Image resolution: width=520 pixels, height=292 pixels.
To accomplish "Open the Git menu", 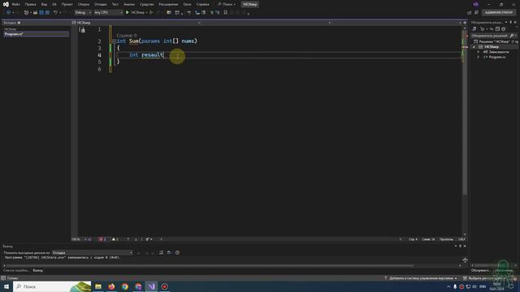I will 54,4.
